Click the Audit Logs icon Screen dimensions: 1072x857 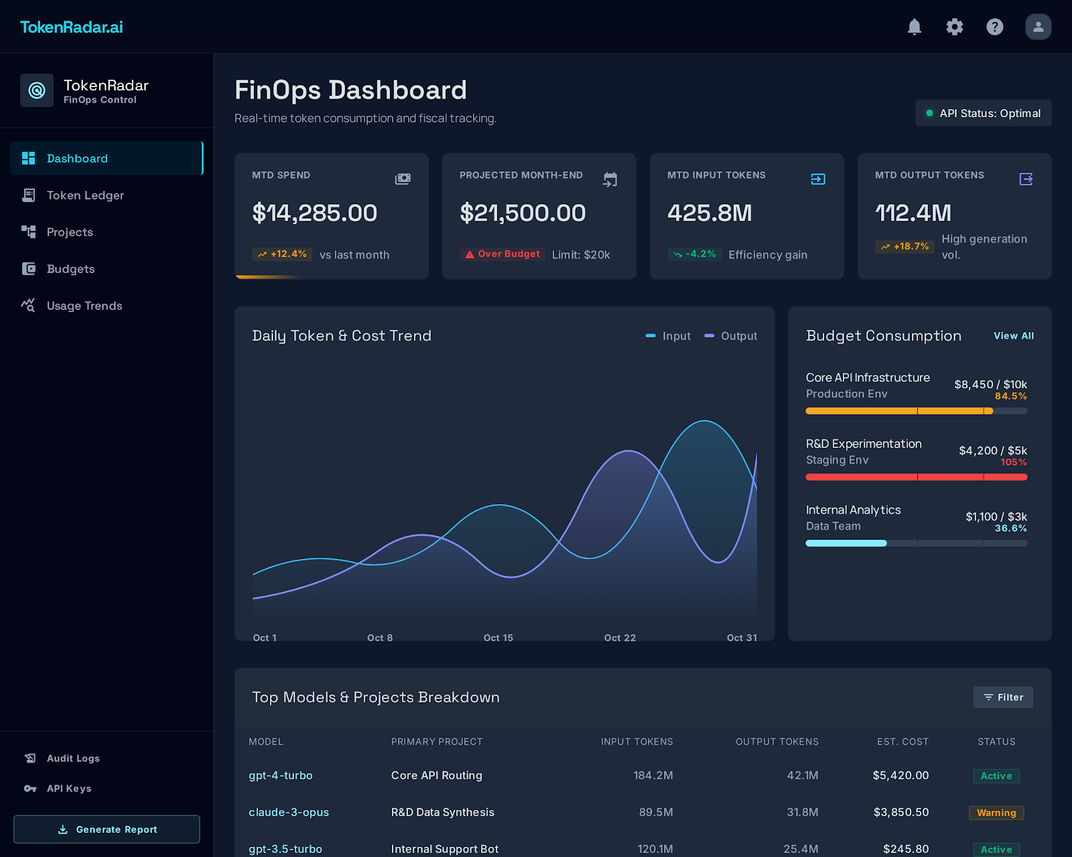(x=30, y=758)
